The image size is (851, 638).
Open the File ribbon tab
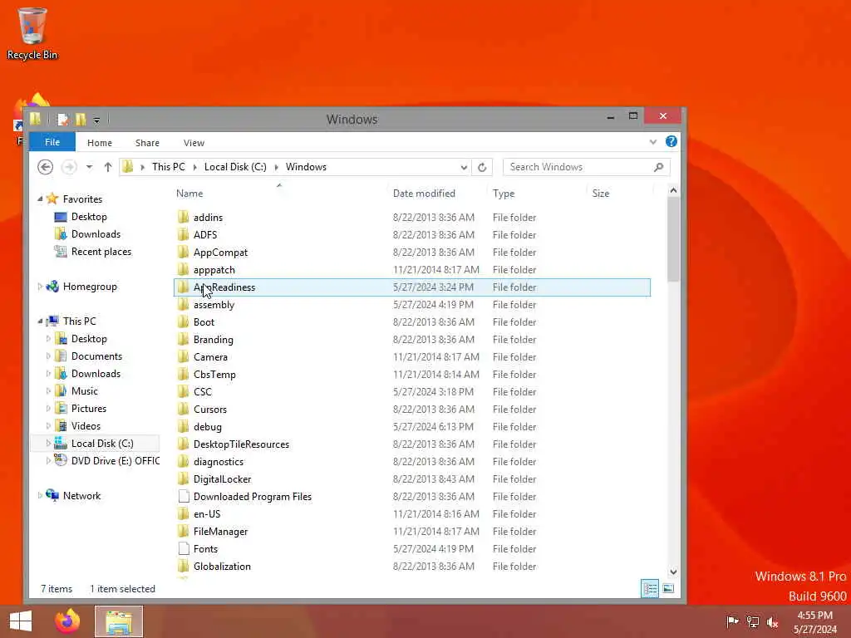coord(52,142)
